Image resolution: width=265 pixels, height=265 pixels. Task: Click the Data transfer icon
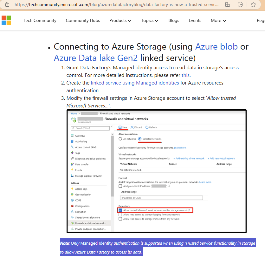(x=72, y=164)
